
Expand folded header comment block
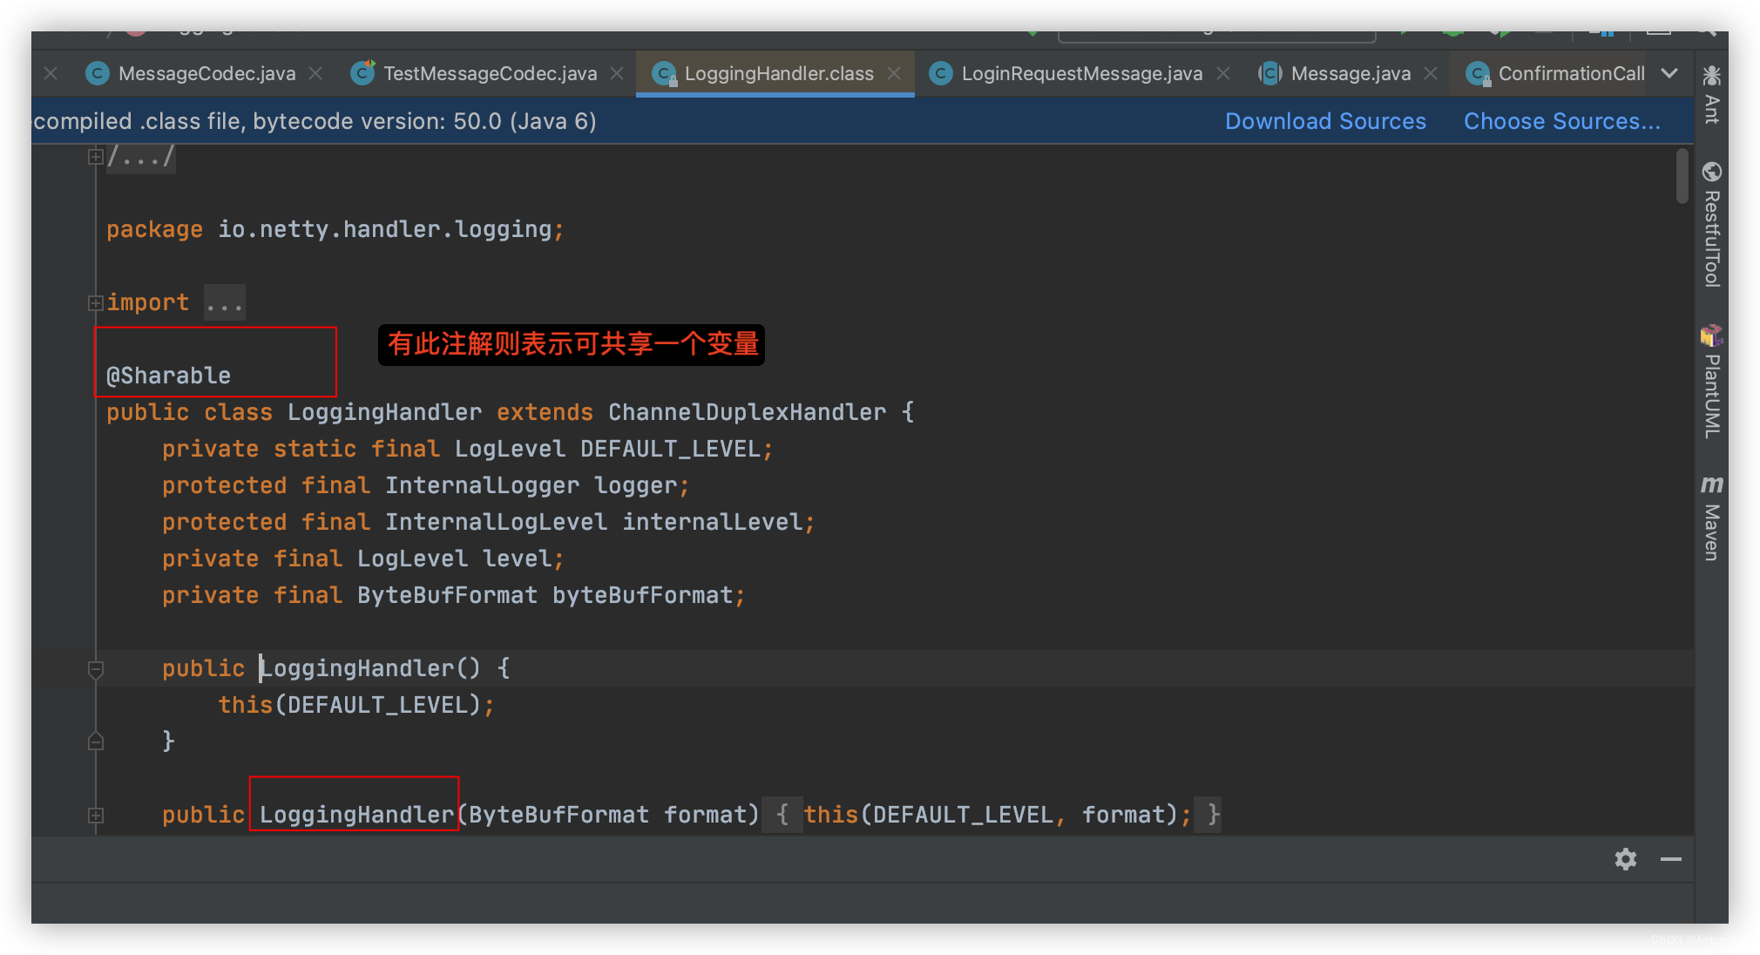[x=96, y=157]
